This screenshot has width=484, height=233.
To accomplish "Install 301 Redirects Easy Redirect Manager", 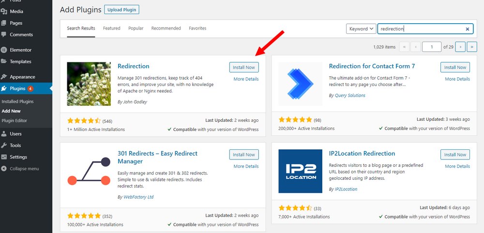I will [244, 154].
